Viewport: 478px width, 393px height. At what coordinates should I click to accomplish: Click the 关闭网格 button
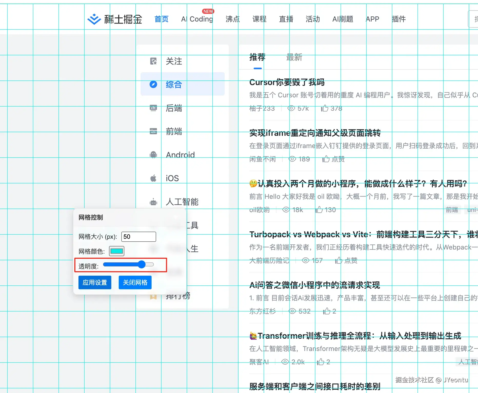(135, 282)
